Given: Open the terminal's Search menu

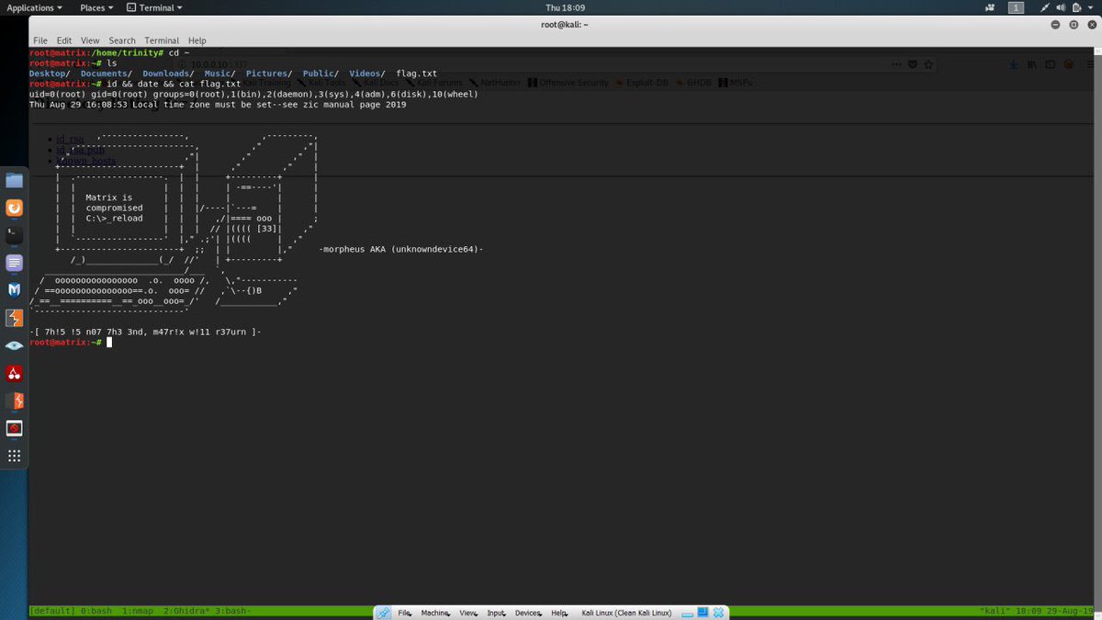Looking at the screenshot, I should point(121,40).
